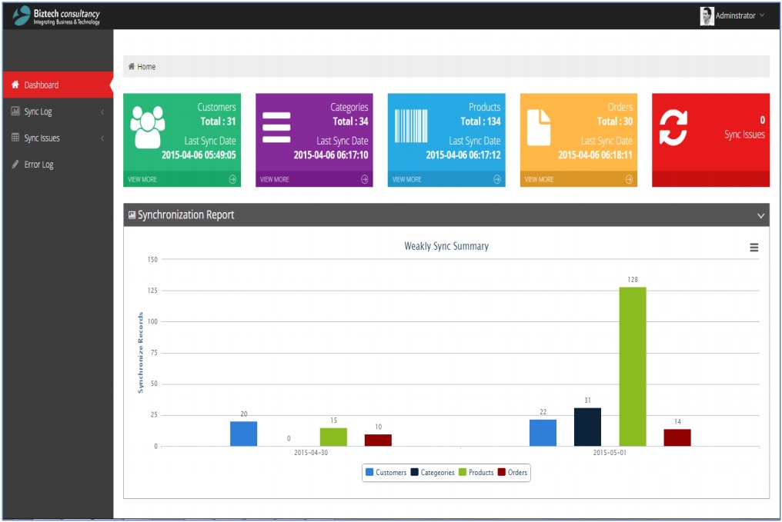Click View More on Orders card
The image size is (782, 522).
click(x=539, y=179)
